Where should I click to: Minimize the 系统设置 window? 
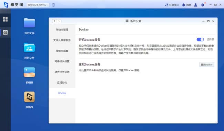[x=203, y=21]
